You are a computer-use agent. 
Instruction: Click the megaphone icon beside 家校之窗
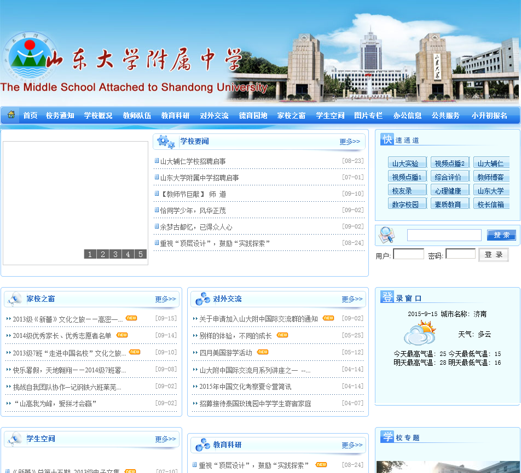(x=15, y=299)
